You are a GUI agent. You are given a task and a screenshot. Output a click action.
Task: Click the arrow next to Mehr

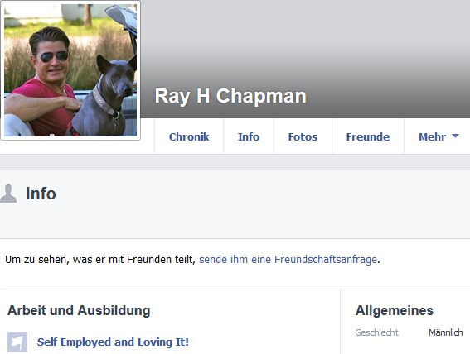click(x=455, y=136)
